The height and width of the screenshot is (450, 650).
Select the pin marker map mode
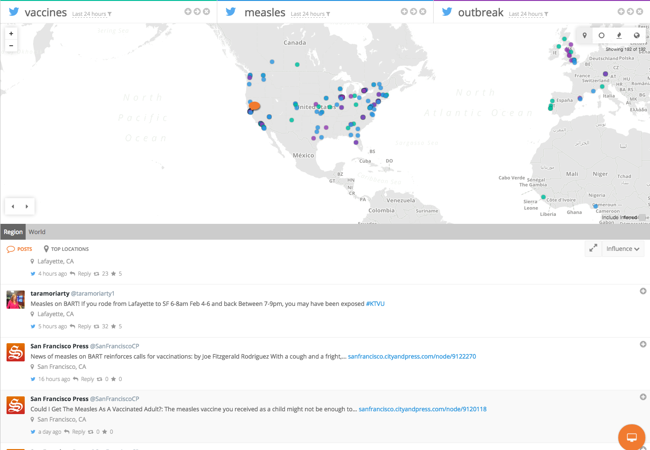tap(584, 35)
